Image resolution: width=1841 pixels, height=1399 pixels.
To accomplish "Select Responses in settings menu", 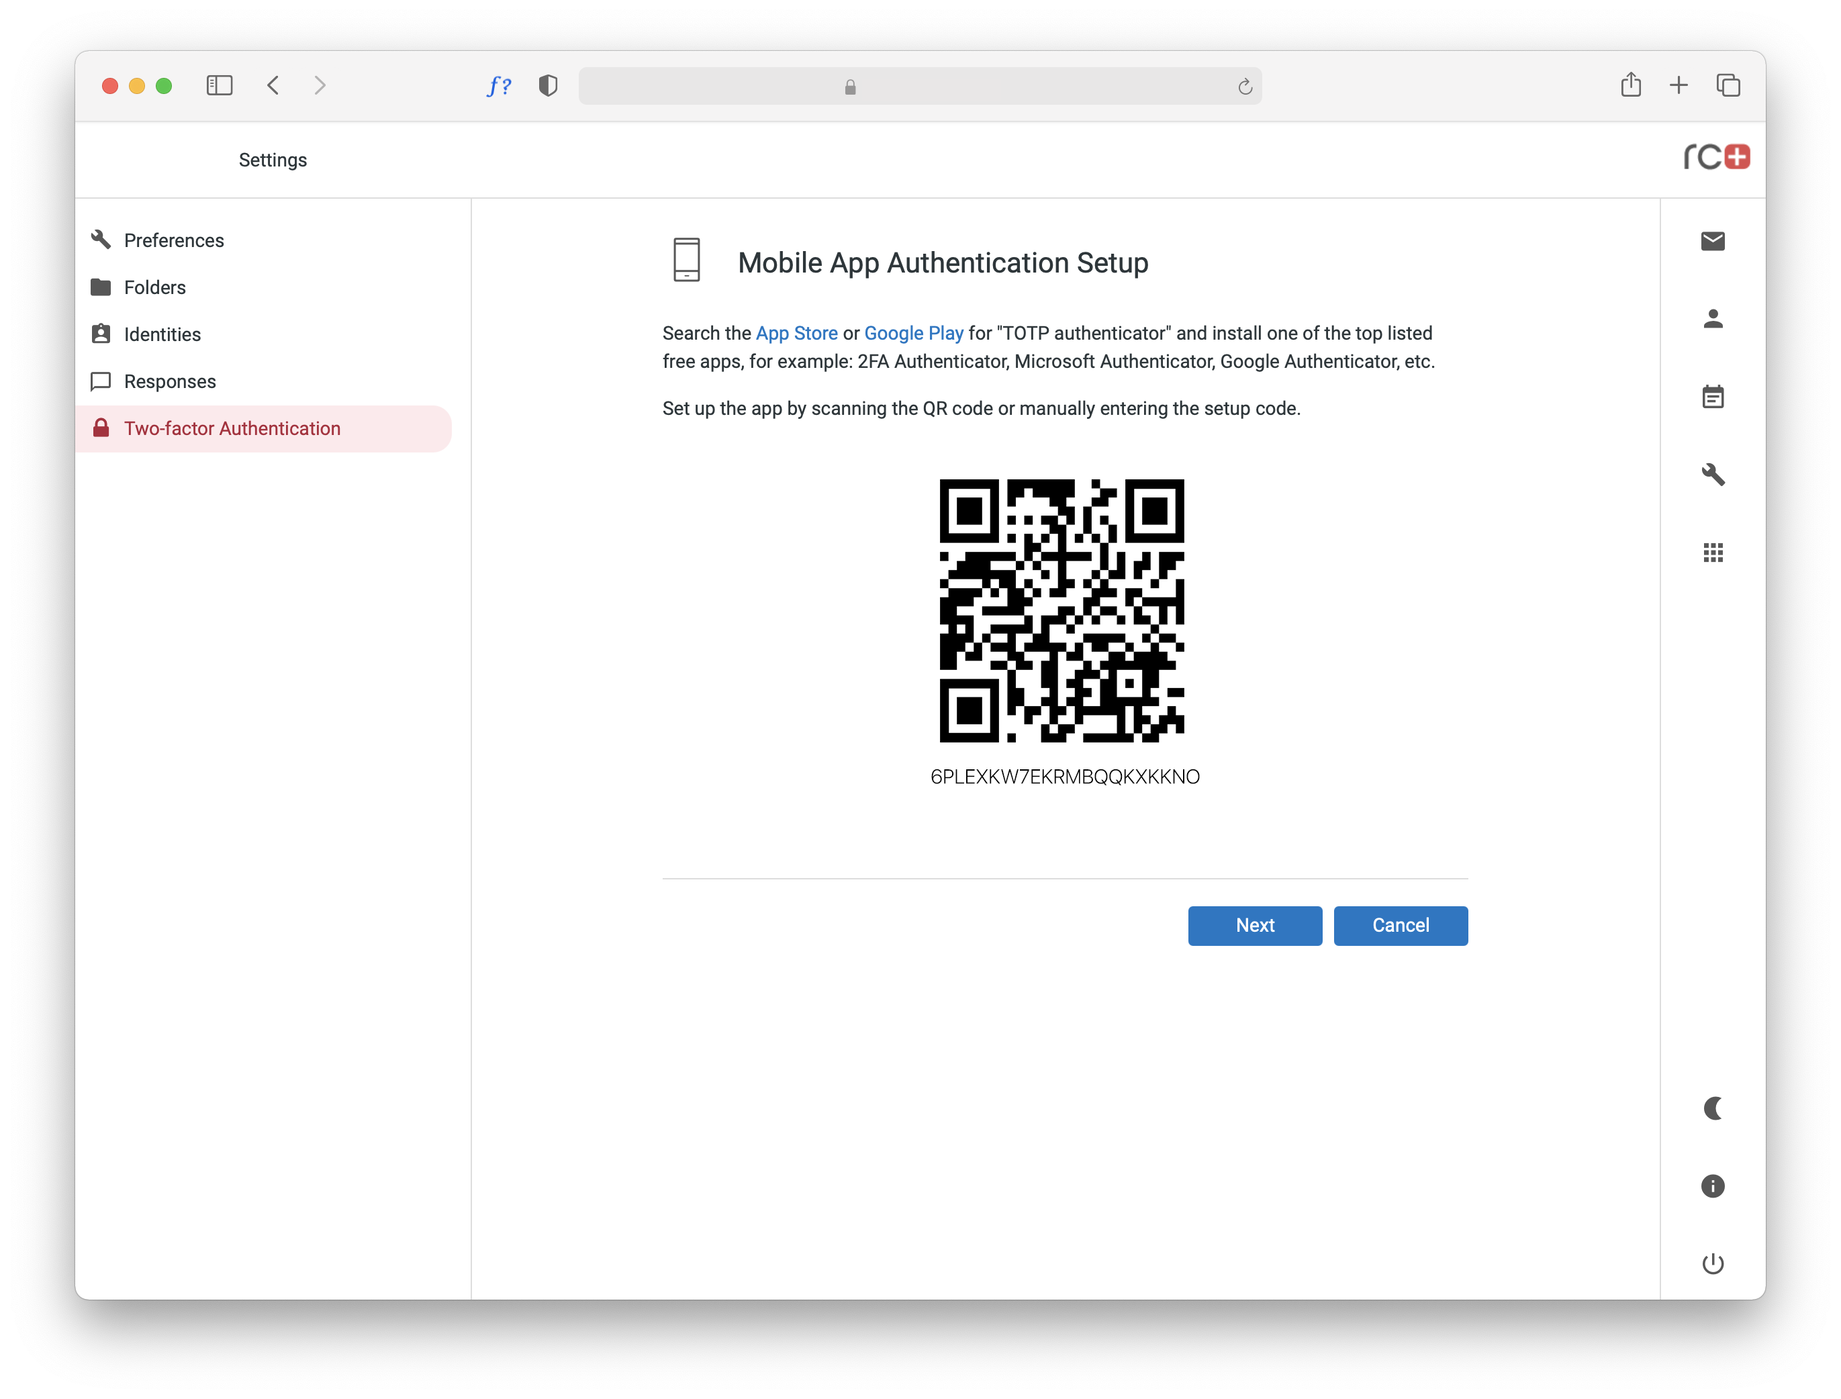I will [x=264, y=381].
